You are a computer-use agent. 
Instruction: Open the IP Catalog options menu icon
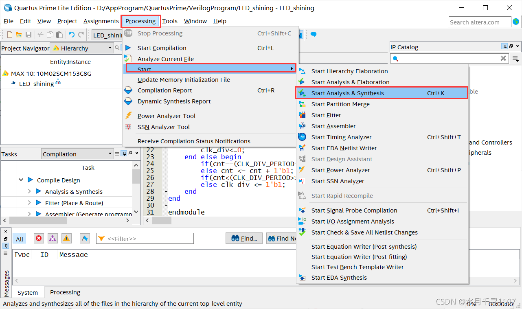(516, 59)
